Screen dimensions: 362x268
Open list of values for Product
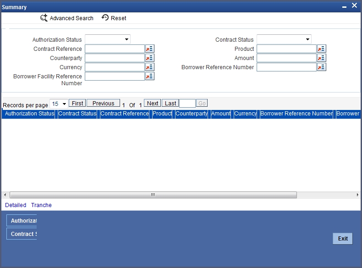[321, 49]
